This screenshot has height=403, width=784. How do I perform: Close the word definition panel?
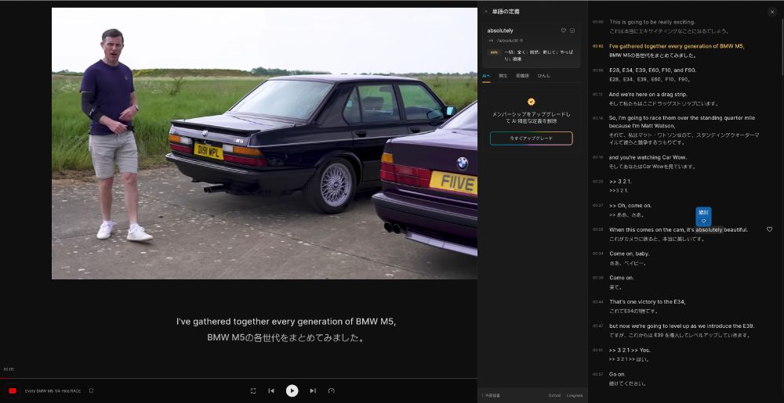click(485, 12)
